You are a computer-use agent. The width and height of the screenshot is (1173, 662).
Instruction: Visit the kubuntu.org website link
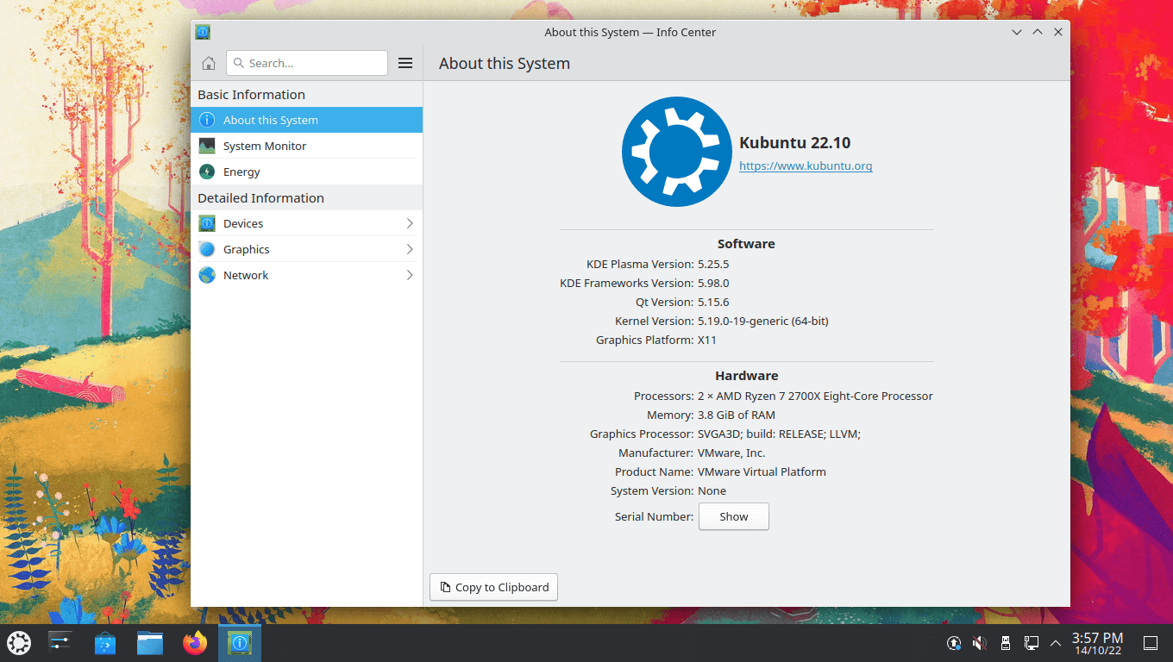tap(805, 165)
